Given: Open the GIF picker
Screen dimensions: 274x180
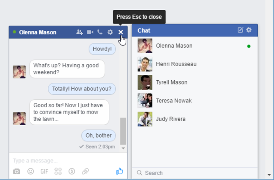Looking at the screenshot, I should 44,171.
